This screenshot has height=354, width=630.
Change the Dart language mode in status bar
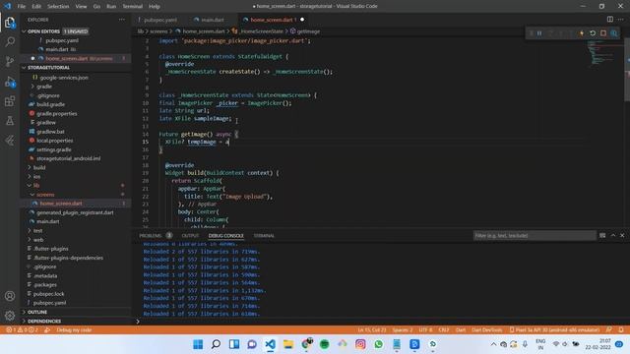coord(461,330)
